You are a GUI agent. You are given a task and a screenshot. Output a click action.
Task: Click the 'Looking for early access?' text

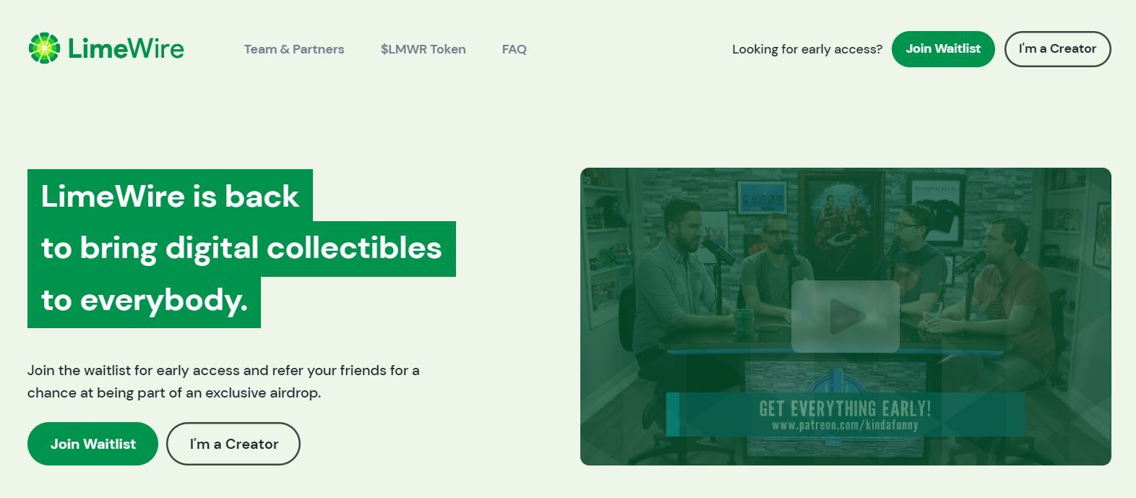pos(807,49)
